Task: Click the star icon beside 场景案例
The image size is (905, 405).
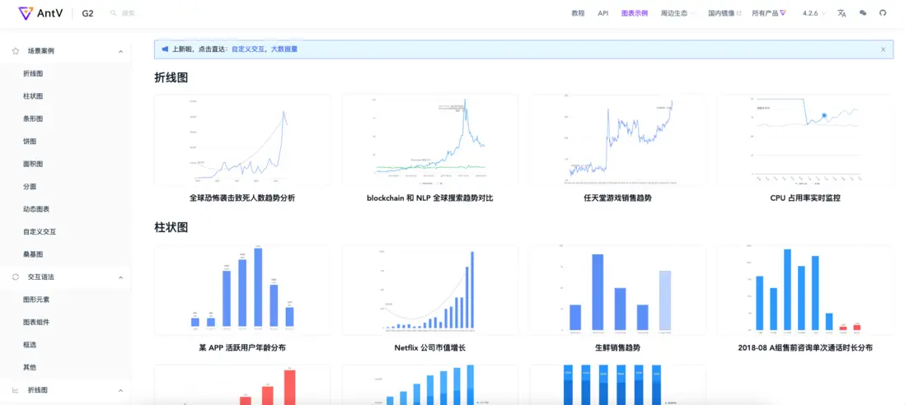Action: pos(16,51)
